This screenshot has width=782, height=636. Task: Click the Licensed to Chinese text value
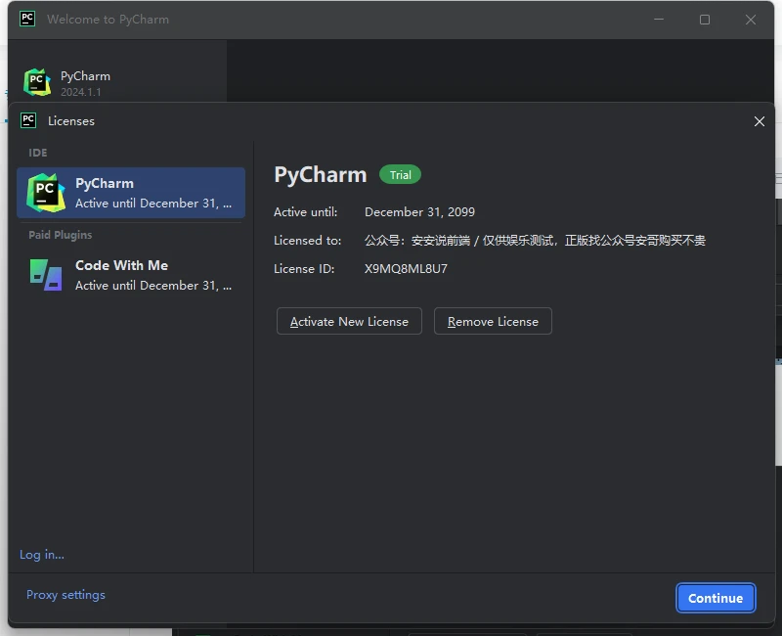coord(535,241)
